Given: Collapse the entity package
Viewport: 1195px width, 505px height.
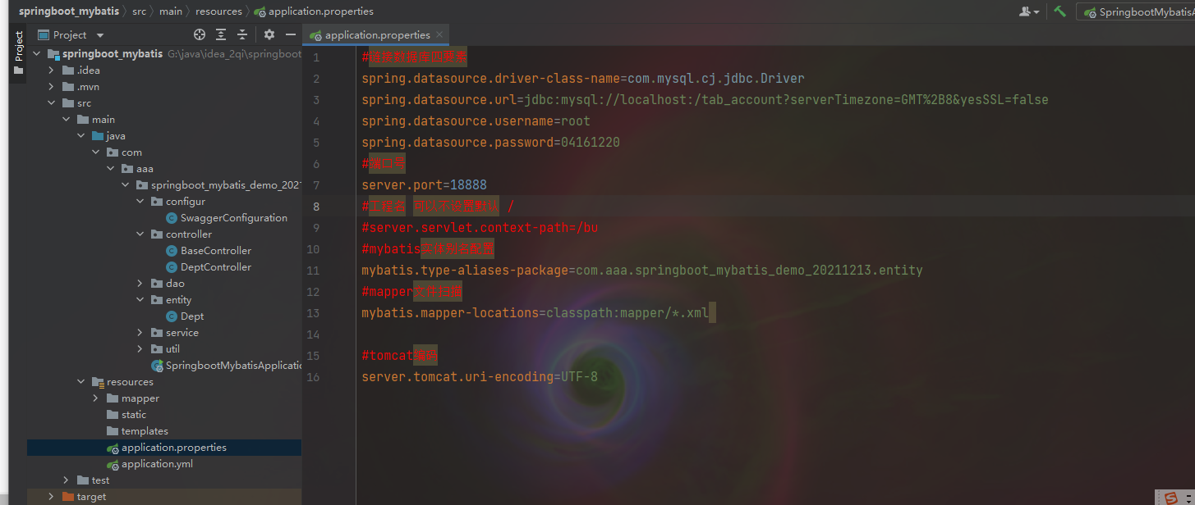Looking at the screenshot, I should [x=140, y=300].
